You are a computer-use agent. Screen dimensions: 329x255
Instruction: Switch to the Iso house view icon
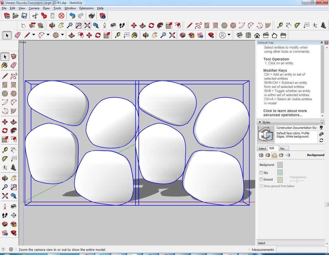[240, 35]
